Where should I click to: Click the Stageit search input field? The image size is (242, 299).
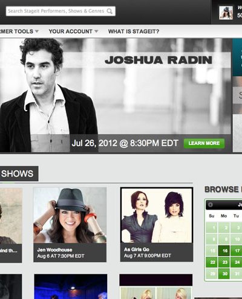pyautogui.click(x=60, y=11)
